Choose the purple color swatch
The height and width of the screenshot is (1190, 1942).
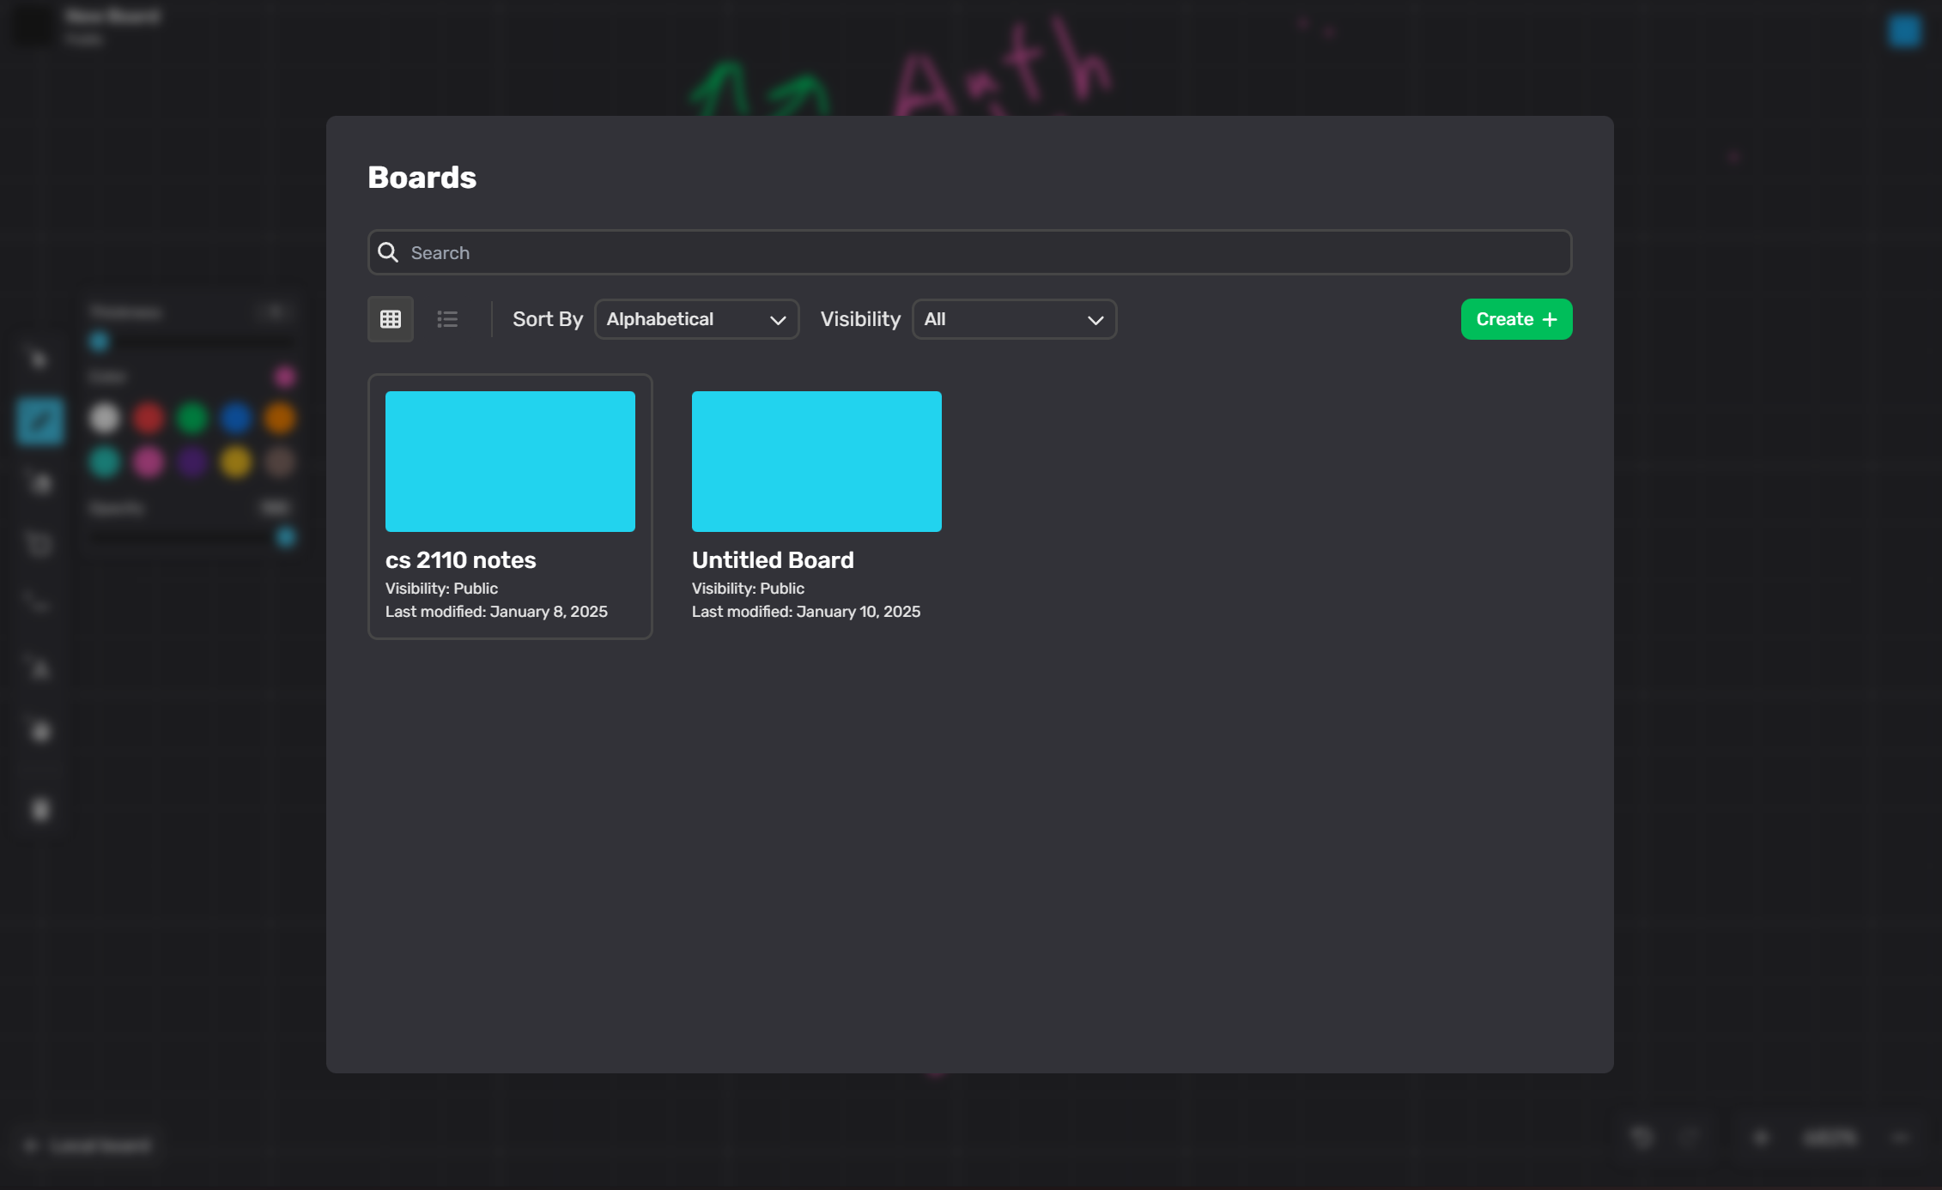(192, 462)
